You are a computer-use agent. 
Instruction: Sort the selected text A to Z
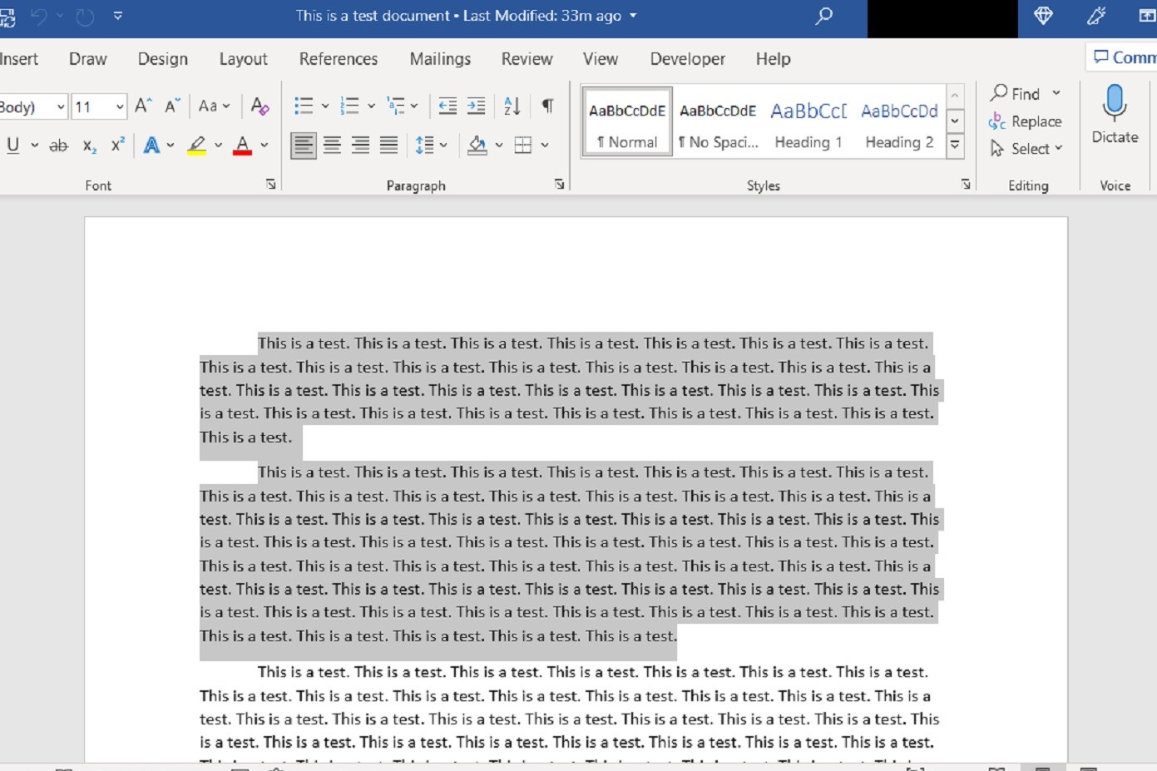click(x=512, y=106)
